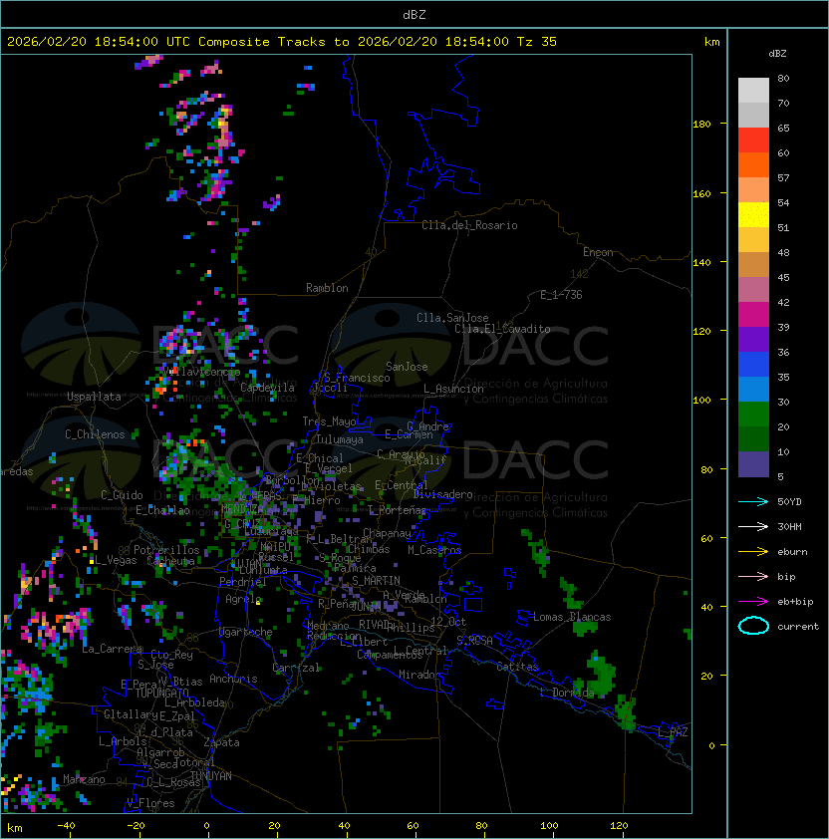This screenshot has width=829, height=839.
Task: Click the S_MARTIN city label
Action: point(376,581)
